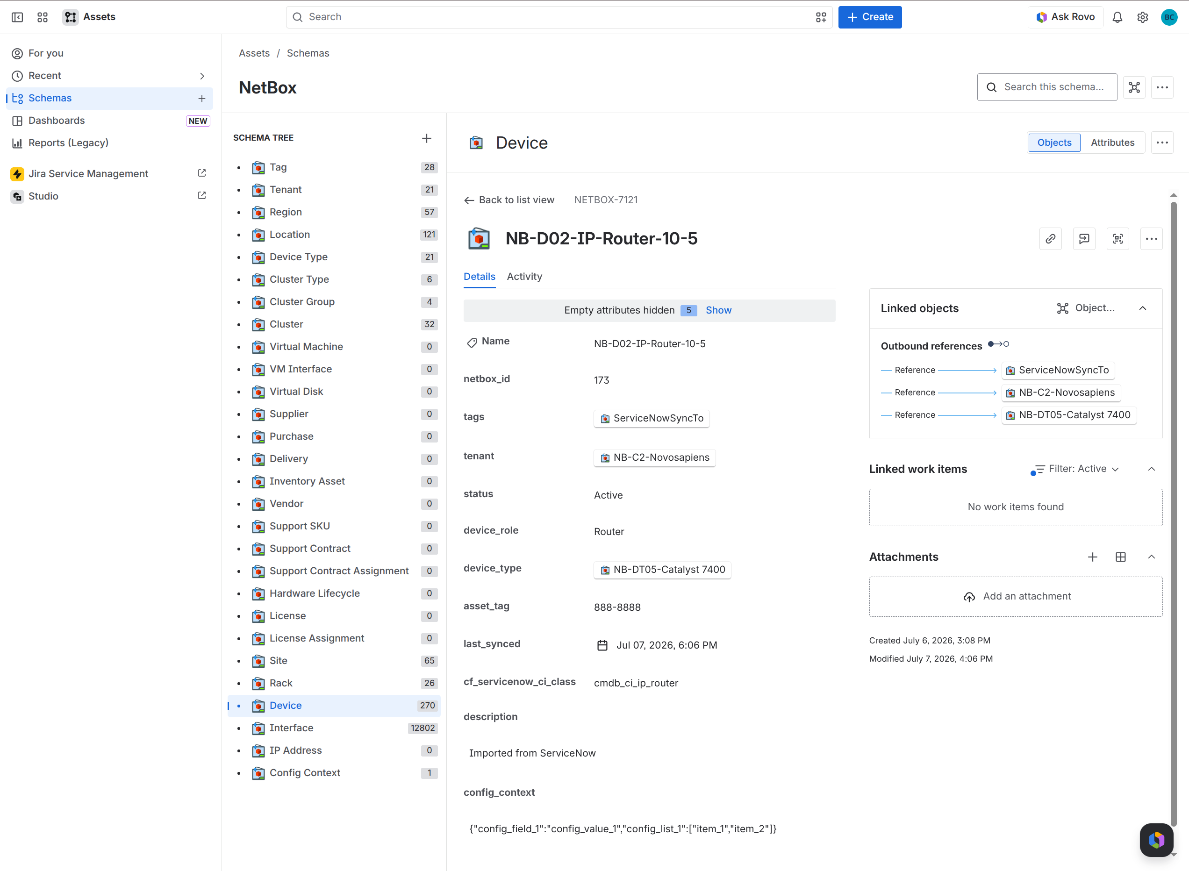Select Config Context in schema tree

coord(334,773)
